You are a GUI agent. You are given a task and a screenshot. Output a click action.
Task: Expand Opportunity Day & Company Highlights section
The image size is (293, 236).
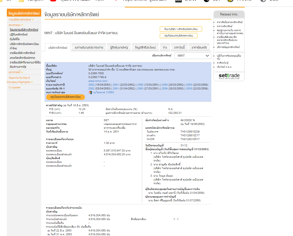point(20,80)
